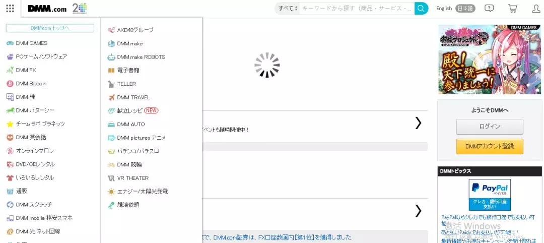Open the grid apps menu icon

click(x=10, y=9)
